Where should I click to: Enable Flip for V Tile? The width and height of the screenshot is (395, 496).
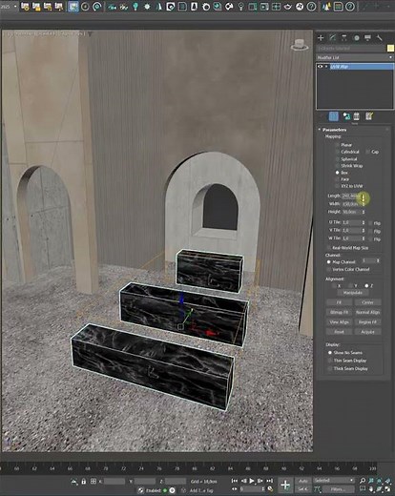(370, 231)
